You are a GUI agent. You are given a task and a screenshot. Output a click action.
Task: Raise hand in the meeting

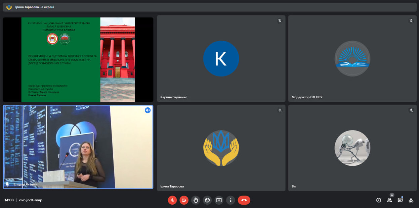(196, 200)
